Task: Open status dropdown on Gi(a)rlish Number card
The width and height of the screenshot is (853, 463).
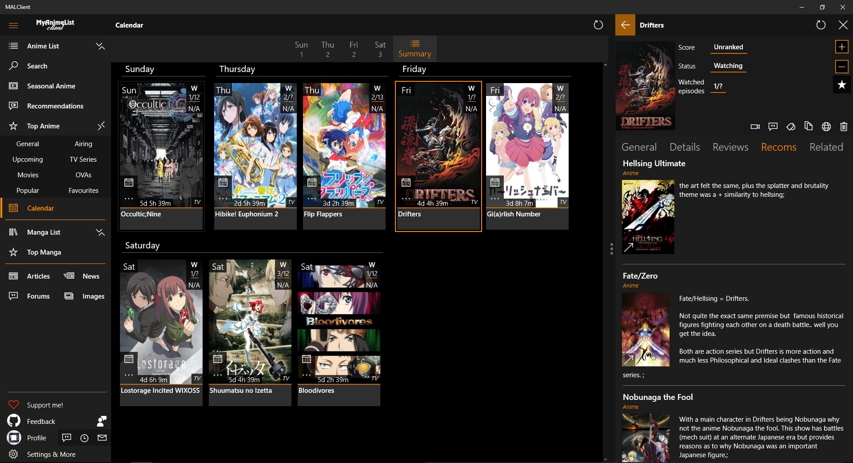Action: 560,88
